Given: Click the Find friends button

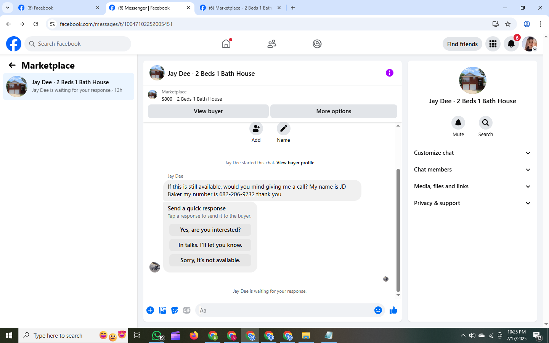Looking at the screenshot, I should pyautogui.click(x=462, y=44).
